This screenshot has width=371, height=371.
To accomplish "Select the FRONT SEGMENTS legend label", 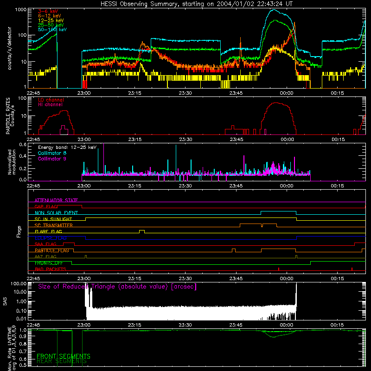I will click(64, 356).
